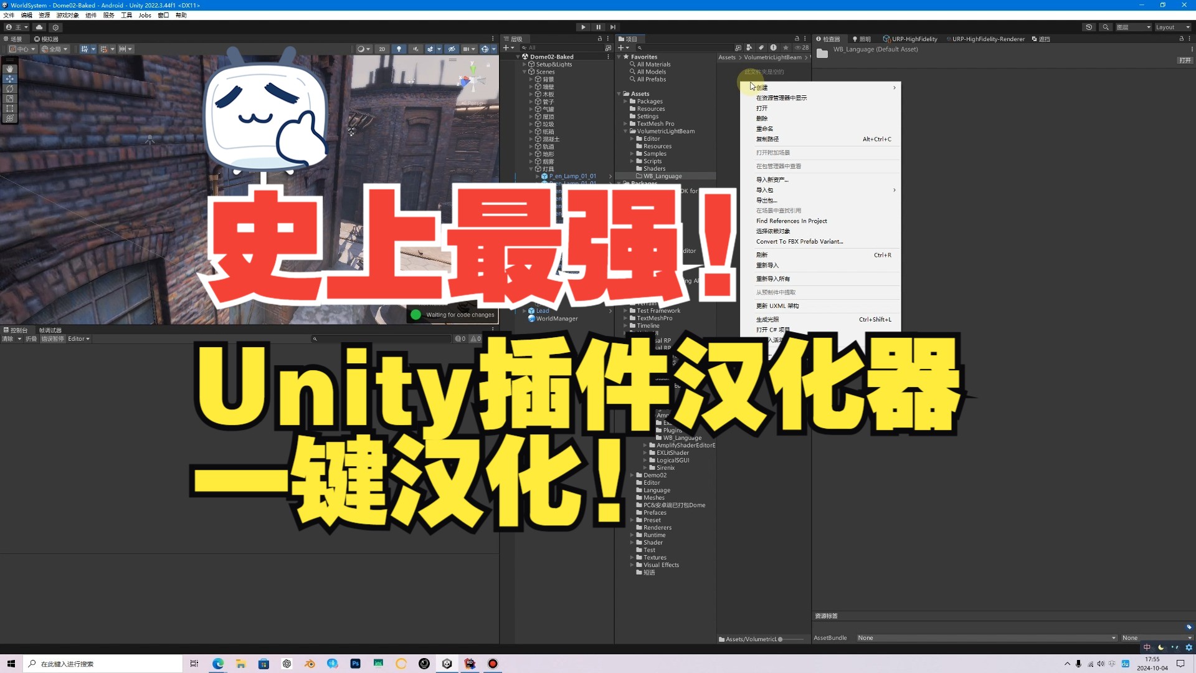Toggle 错误暂停 in console
The height and width of the screenshot is (673, 1196).
tap(52, 339)
